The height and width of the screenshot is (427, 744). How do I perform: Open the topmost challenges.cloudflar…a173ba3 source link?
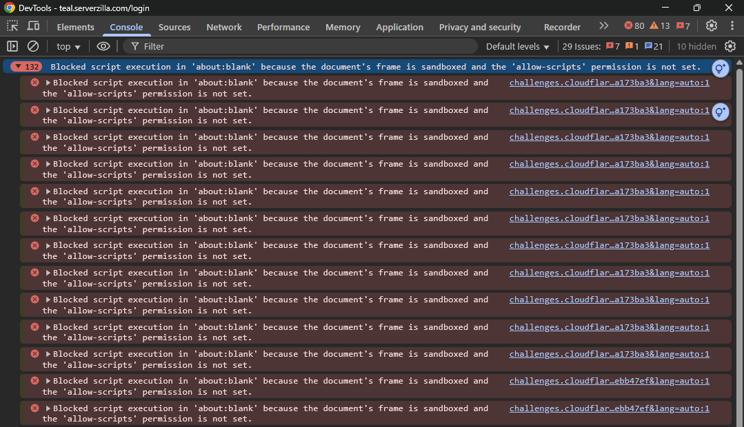610,83
